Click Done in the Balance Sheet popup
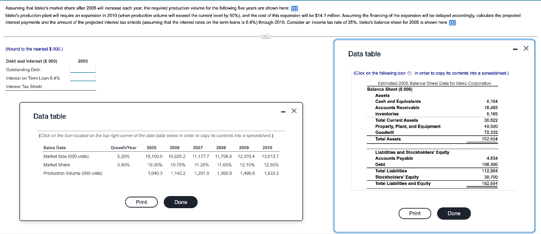 pos(454,213)
